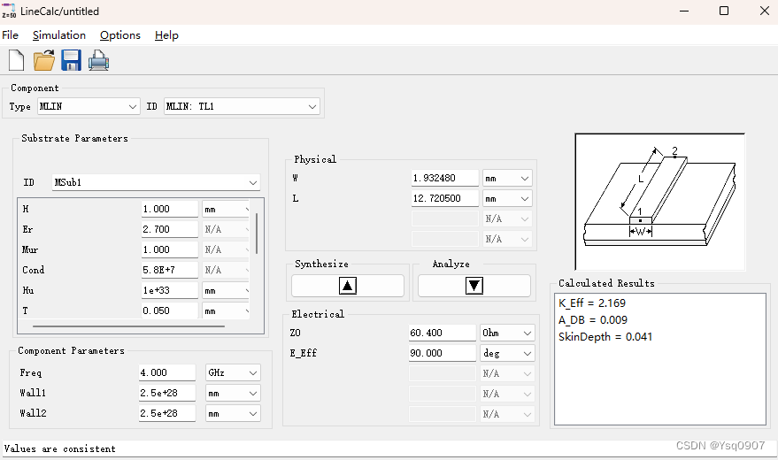Click the W physical width field
Viewport: 778px width, 460px height.
tap(444, 178)
